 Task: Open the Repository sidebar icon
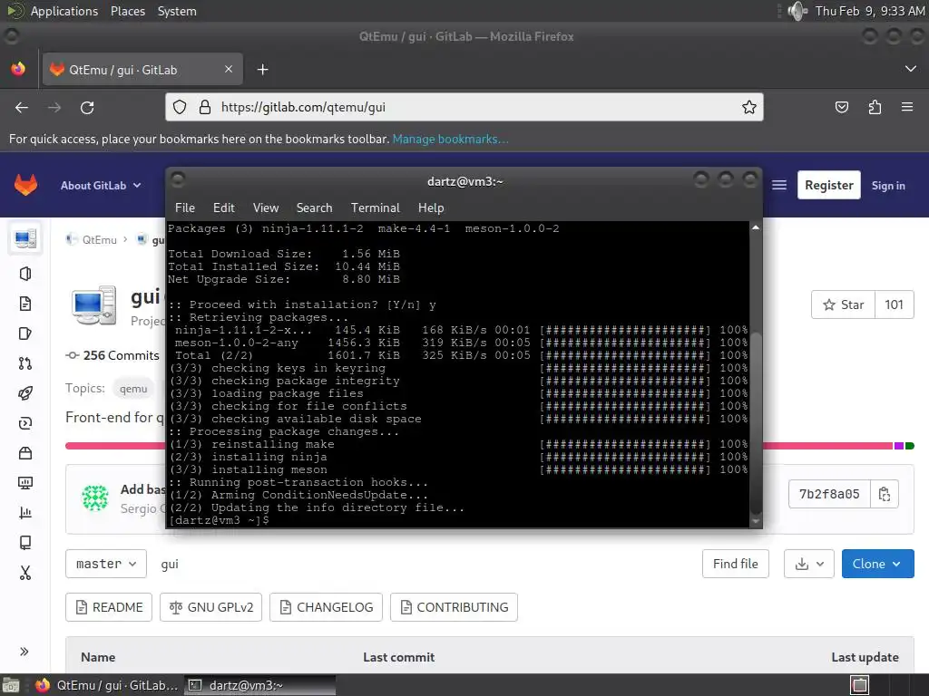click(24, 304)
